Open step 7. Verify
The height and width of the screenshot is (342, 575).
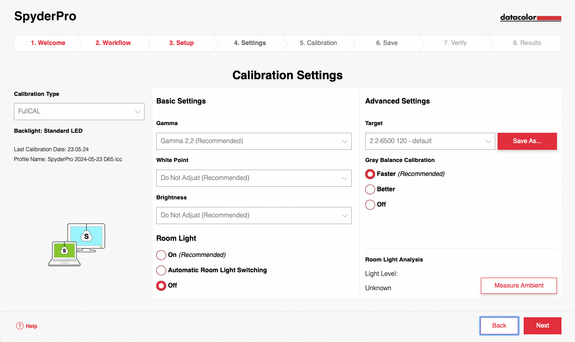(455, 43)
